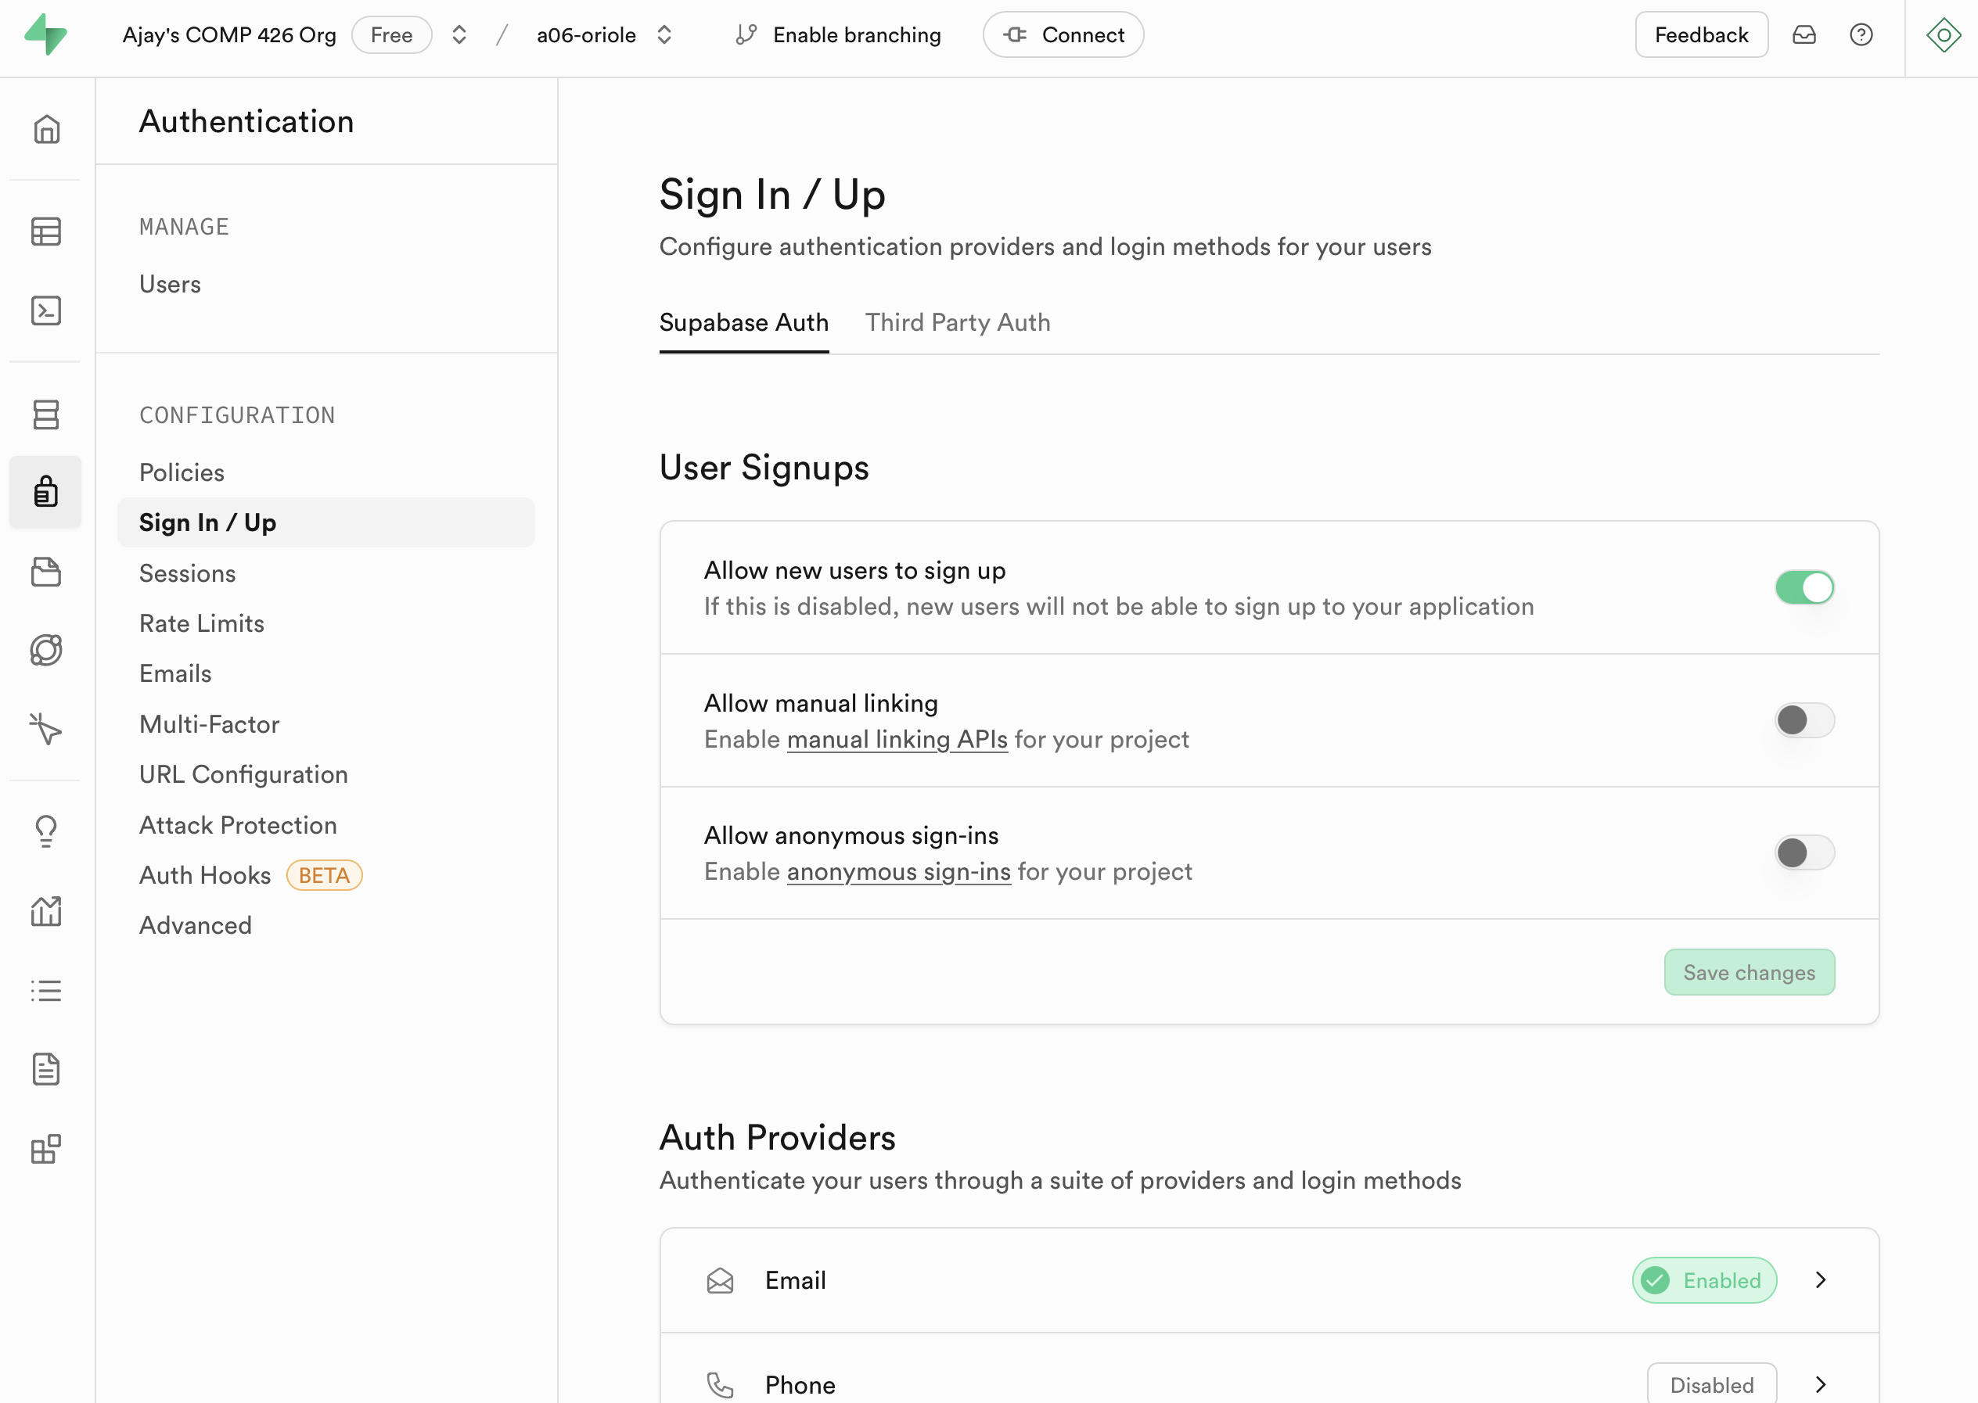Open Project Home from sidebar
The height and width of the screenshot is (1403, 1978).
tap(47, 129)
